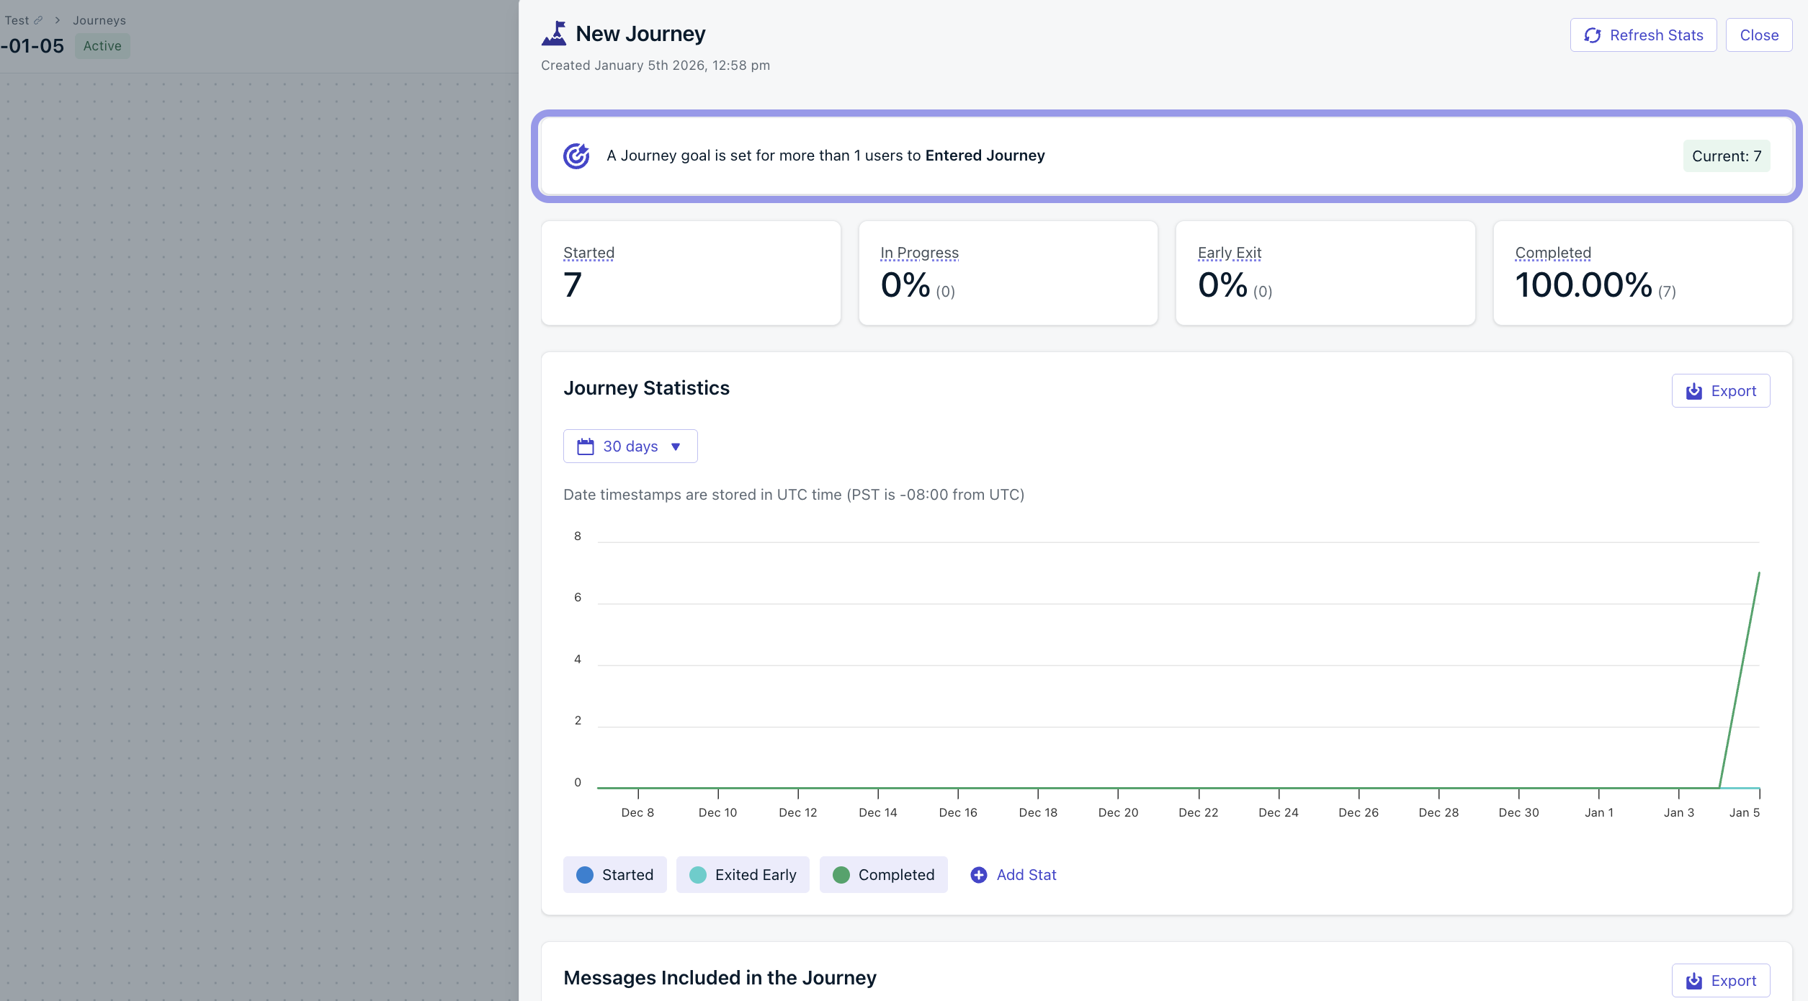Click the Export download icon for Messages Included
Screen dimensions: 1808x1001
pyautogui.click(x=1694, y=980)
